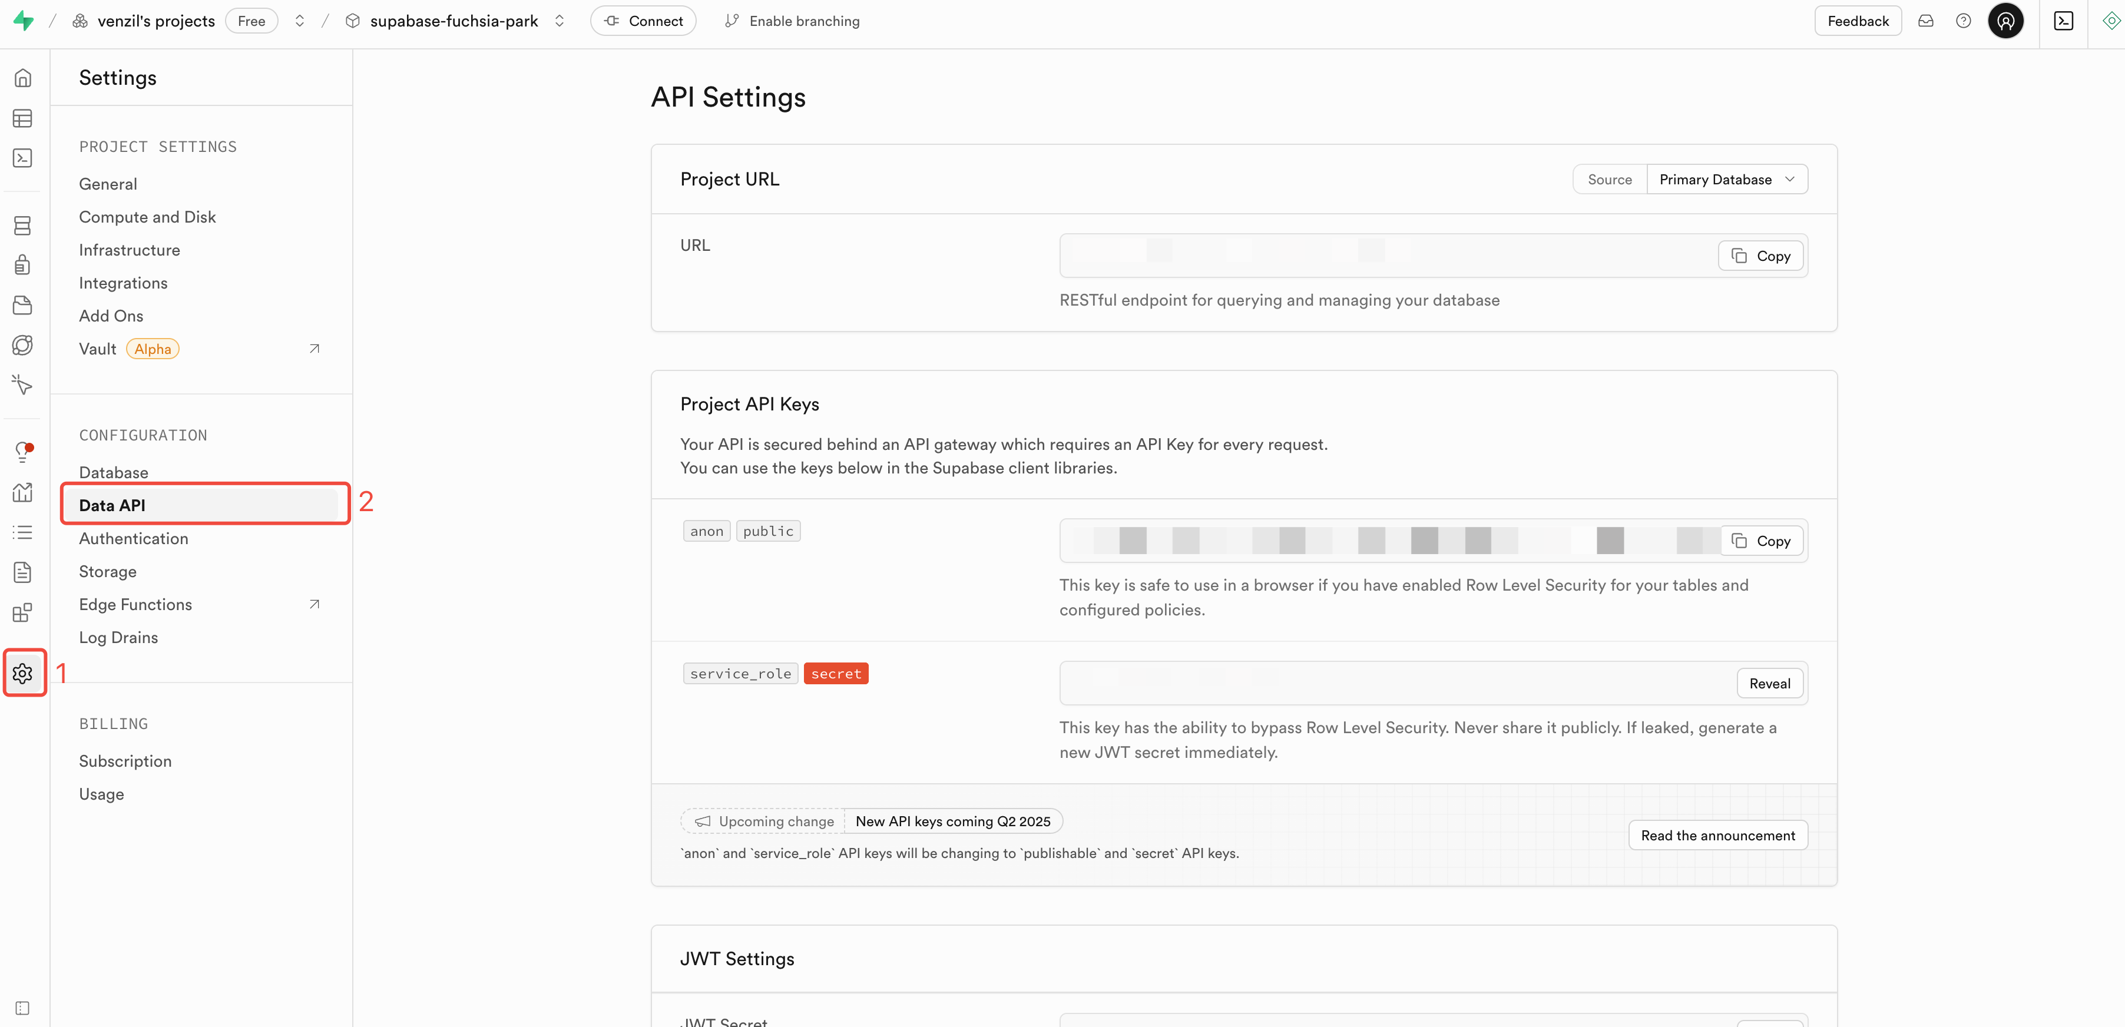2125x1027 pixels.
Task: Click the project settings gear icon
Action: click(22, 673)
